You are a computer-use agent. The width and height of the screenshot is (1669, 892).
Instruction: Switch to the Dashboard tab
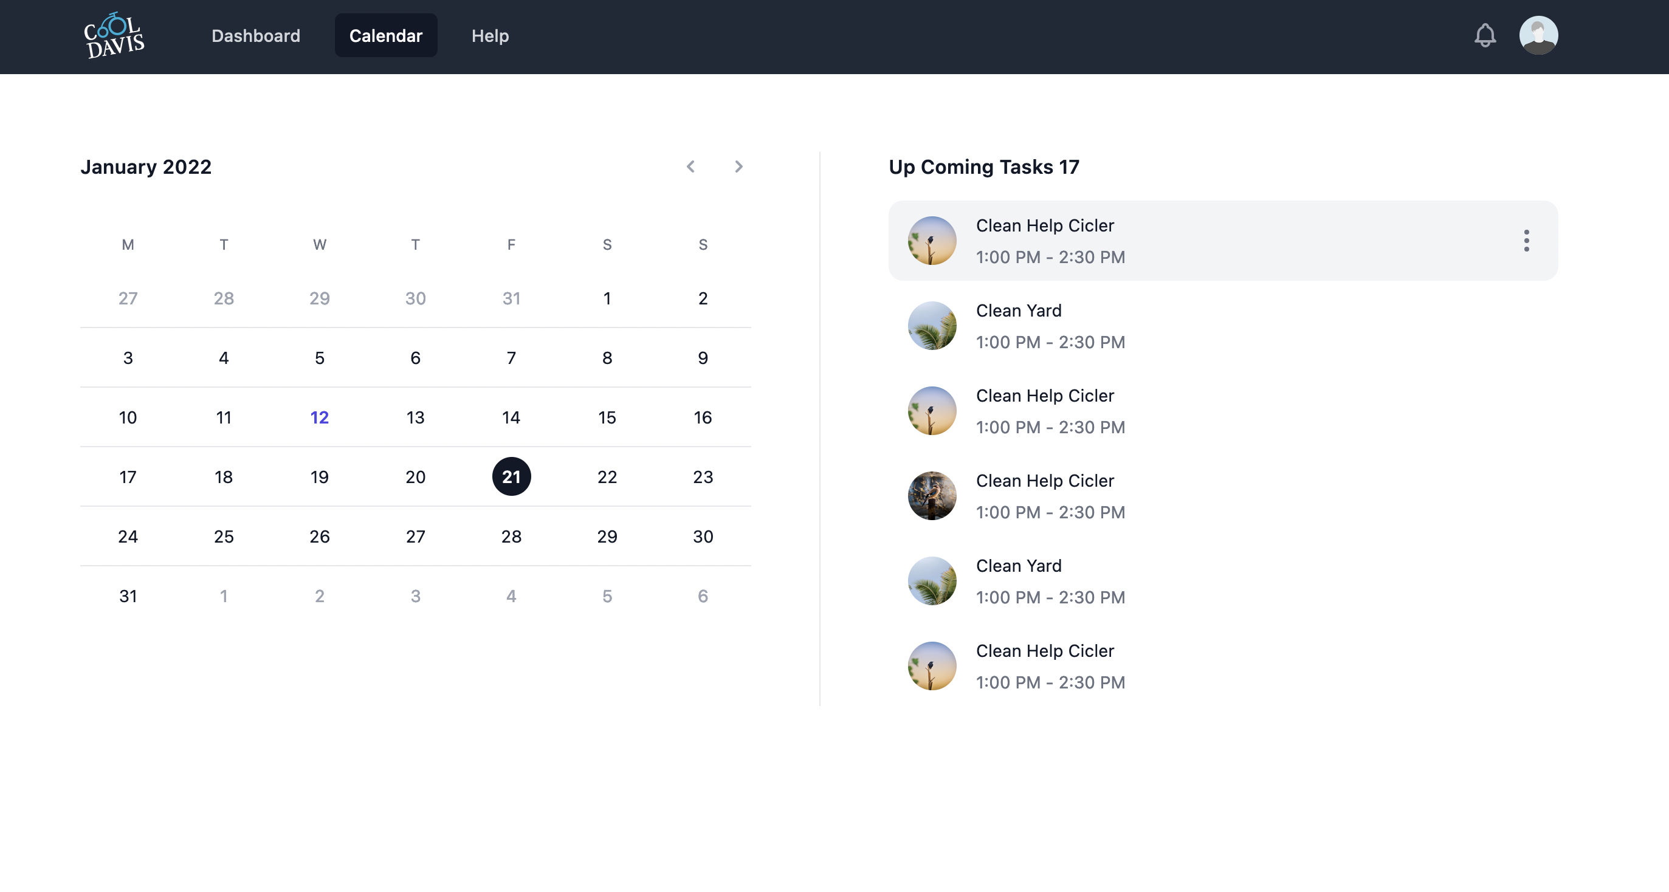255,36
